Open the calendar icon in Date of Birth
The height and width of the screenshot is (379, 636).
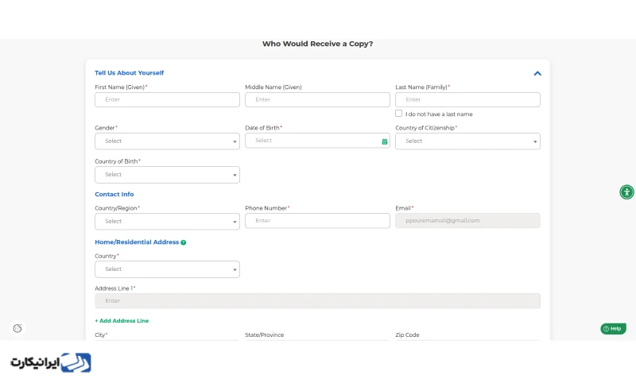(x=385, y=141)
